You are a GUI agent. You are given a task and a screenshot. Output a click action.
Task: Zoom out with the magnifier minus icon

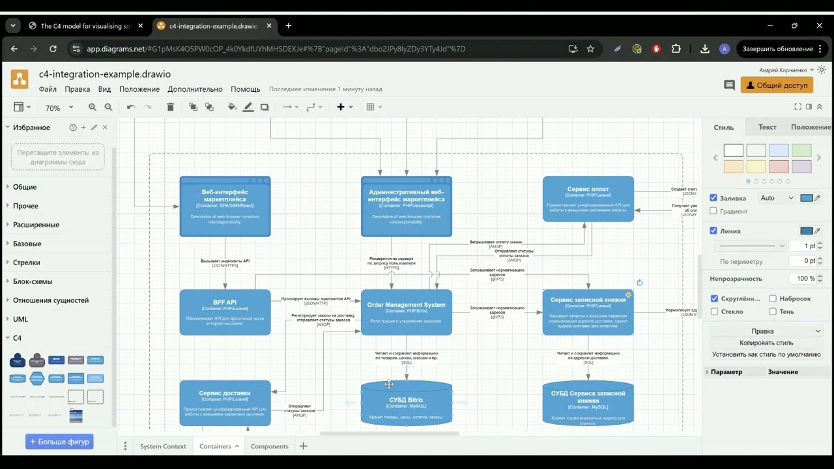pos(108,107)
